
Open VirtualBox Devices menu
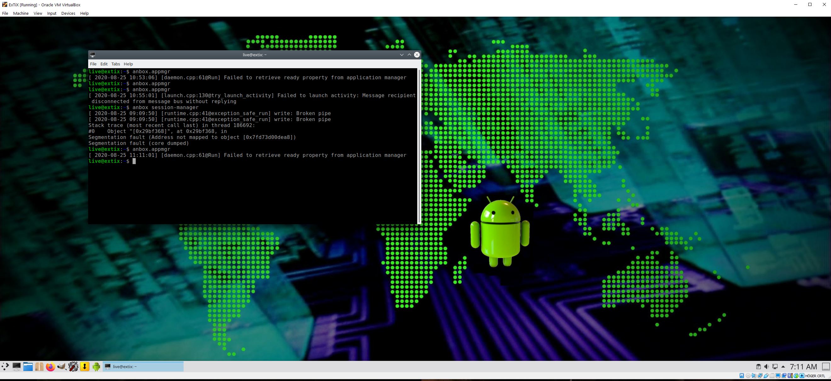point(68,13)
